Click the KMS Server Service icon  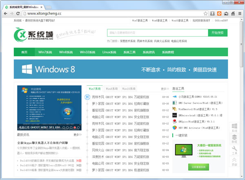(x=174, y=103)
